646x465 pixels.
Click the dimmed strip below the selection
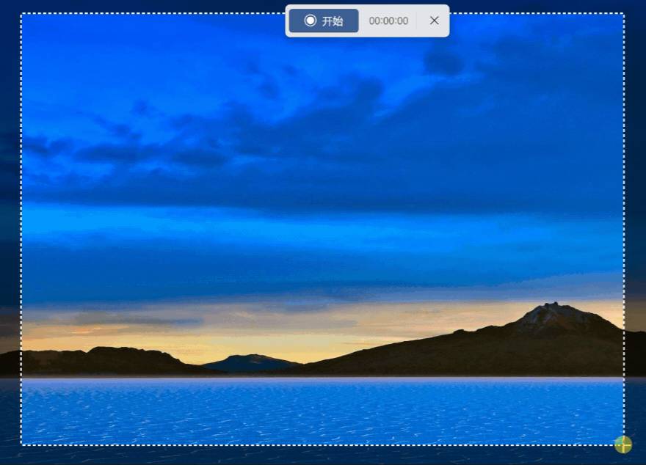pos(322,455)
